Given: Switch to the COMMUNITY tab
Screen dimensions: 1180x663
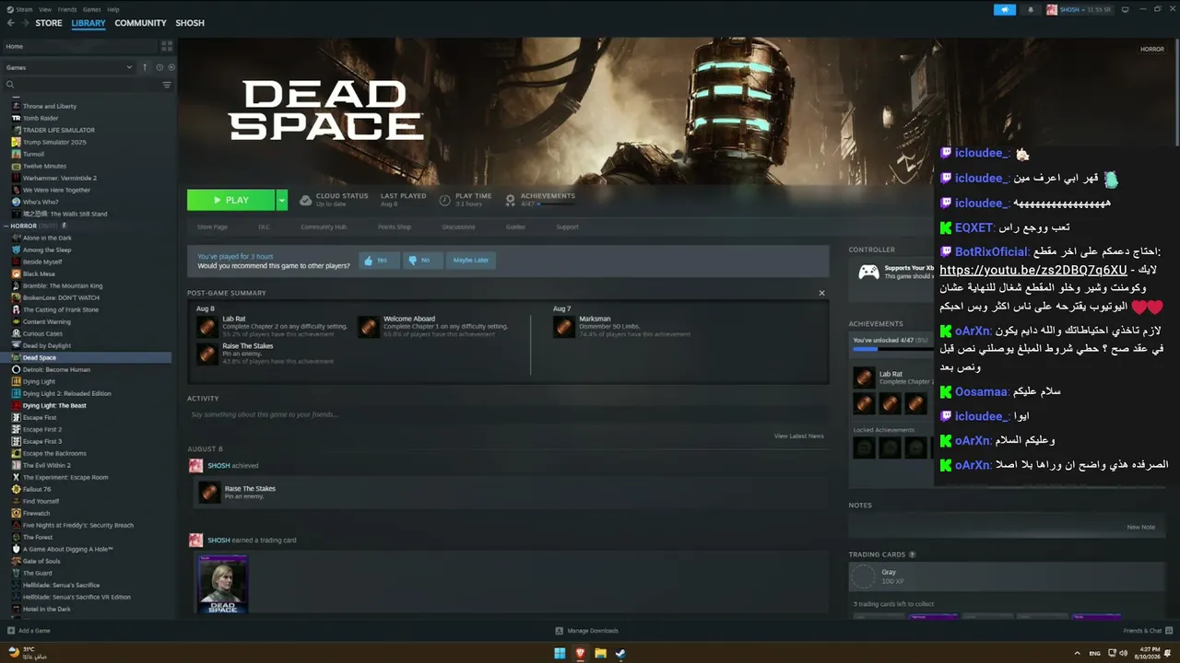Looking at the screenshot, I should pyautogui.click(x=140, y=23).
